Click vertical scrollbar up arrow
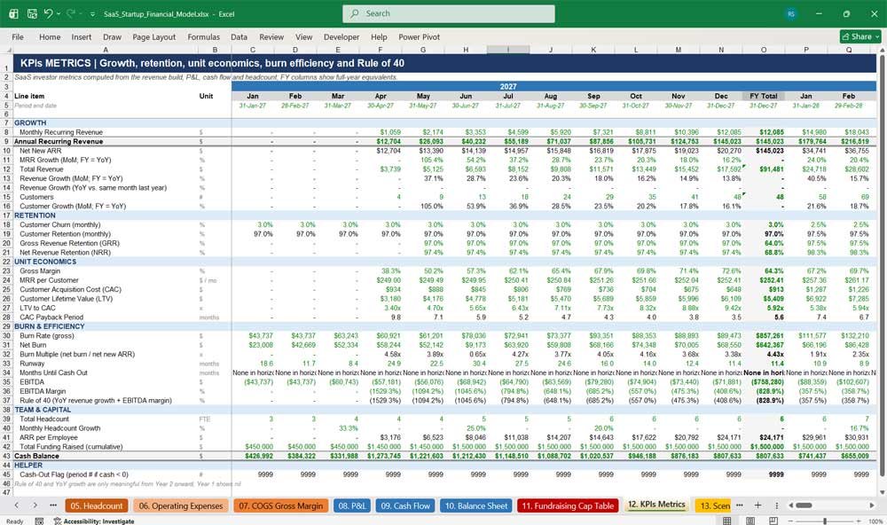Viewport: 887px width, 525px height. 882,51
